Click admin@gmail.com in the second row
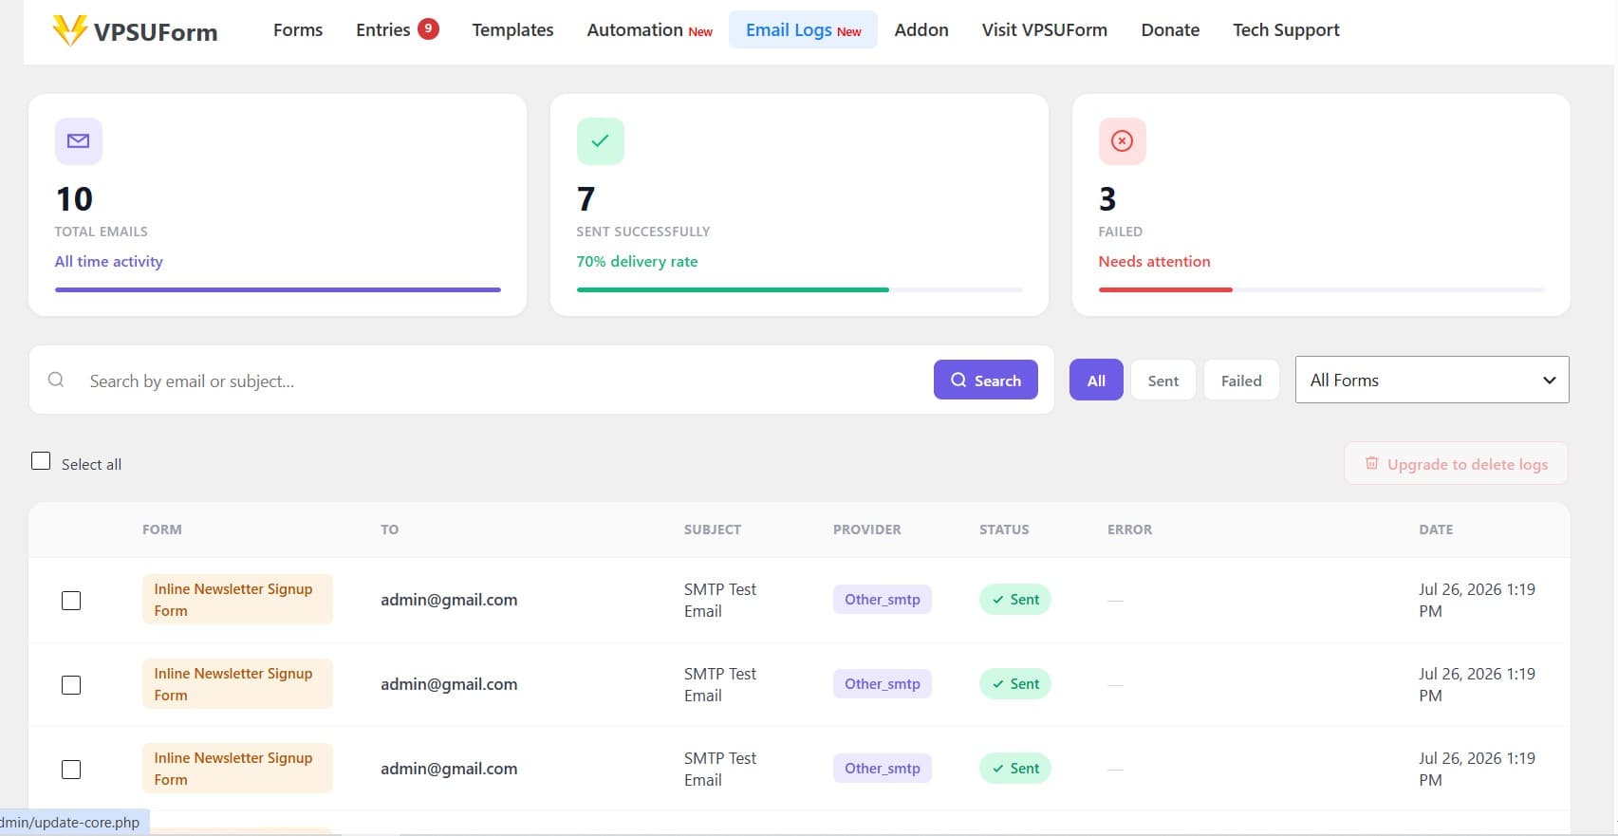This screenshot has height=836, width=1618. click(x=449, y=684)
